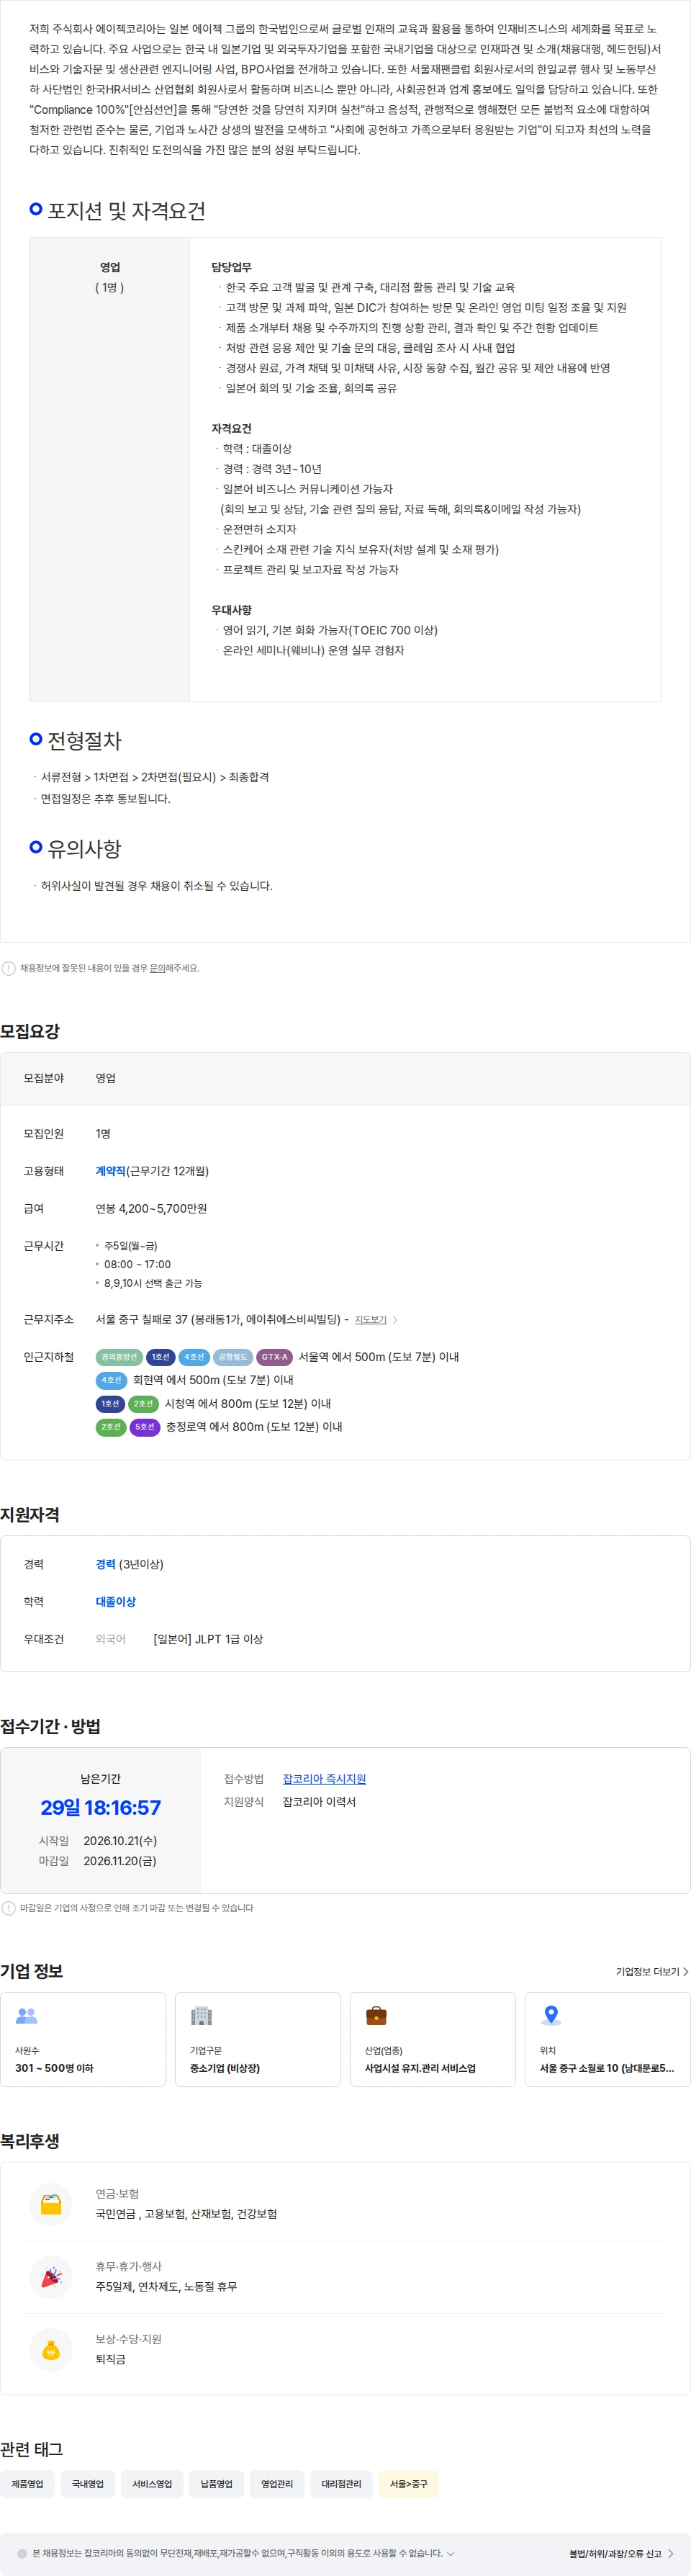Click the employee count people icon

pos(27,2016)
